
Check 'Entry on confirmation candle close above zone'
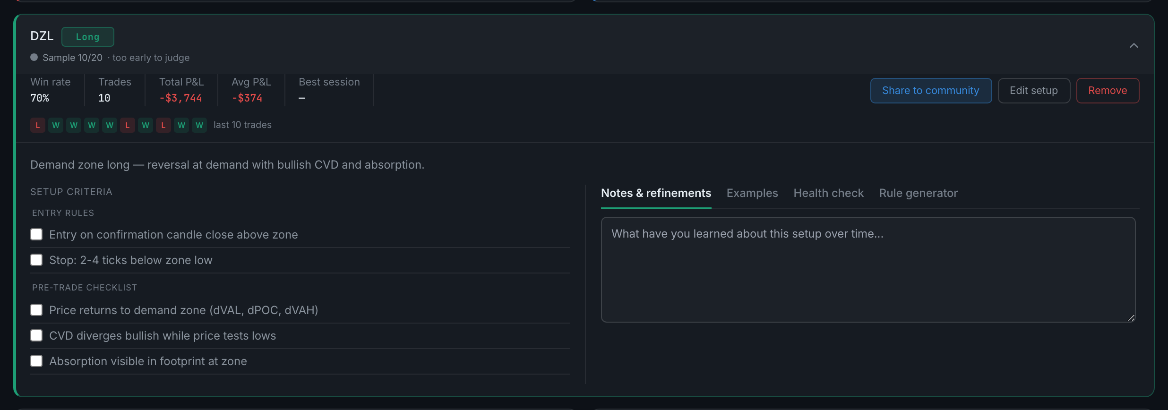pos(36,234)
